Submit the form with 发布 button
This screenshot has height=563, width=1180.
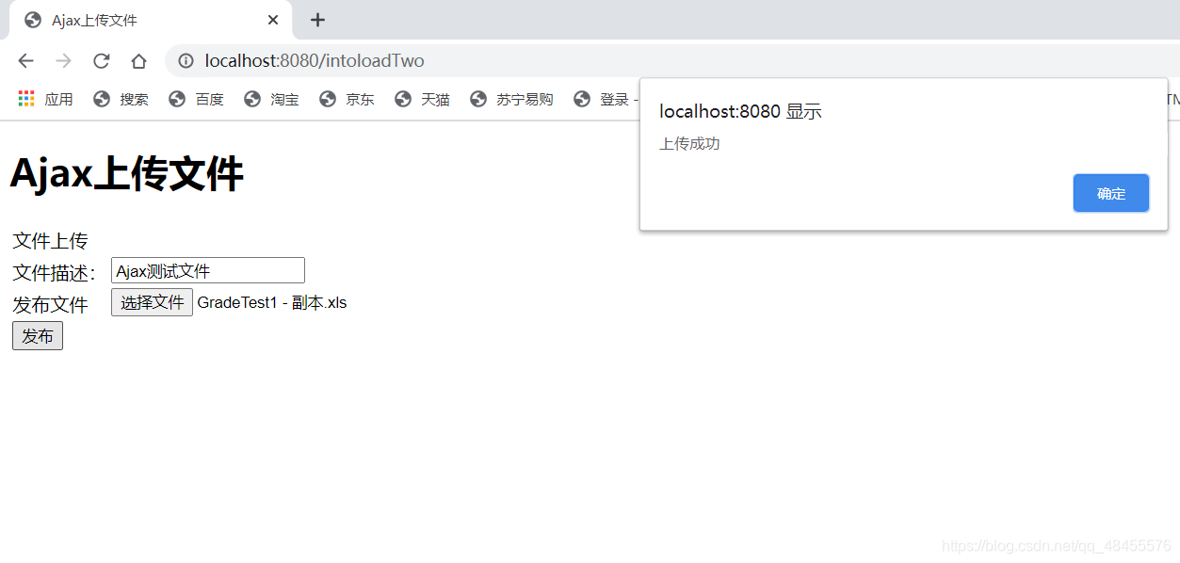[x=38, y=336]
